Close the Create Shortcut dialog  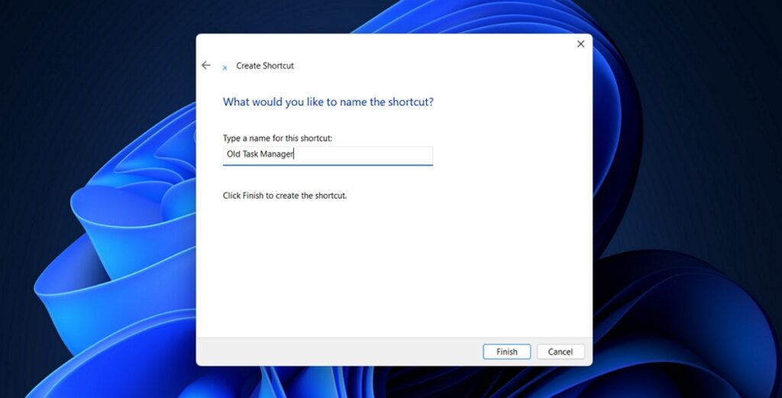tap(580, 44)
